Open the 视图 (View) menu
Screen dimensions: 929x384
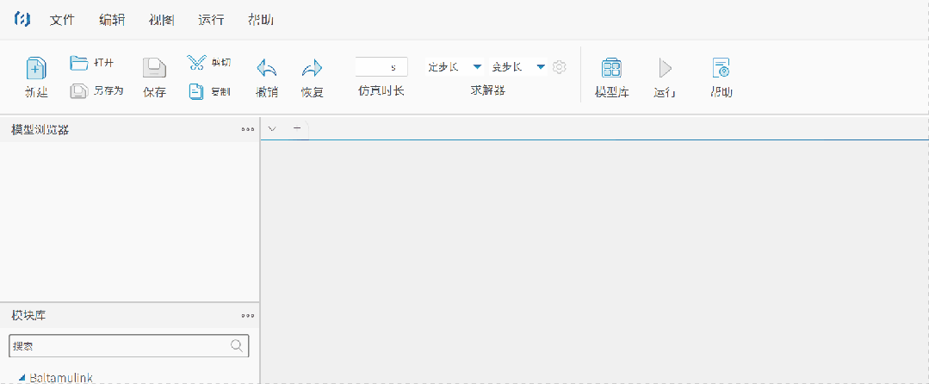[x=161, y=20]
